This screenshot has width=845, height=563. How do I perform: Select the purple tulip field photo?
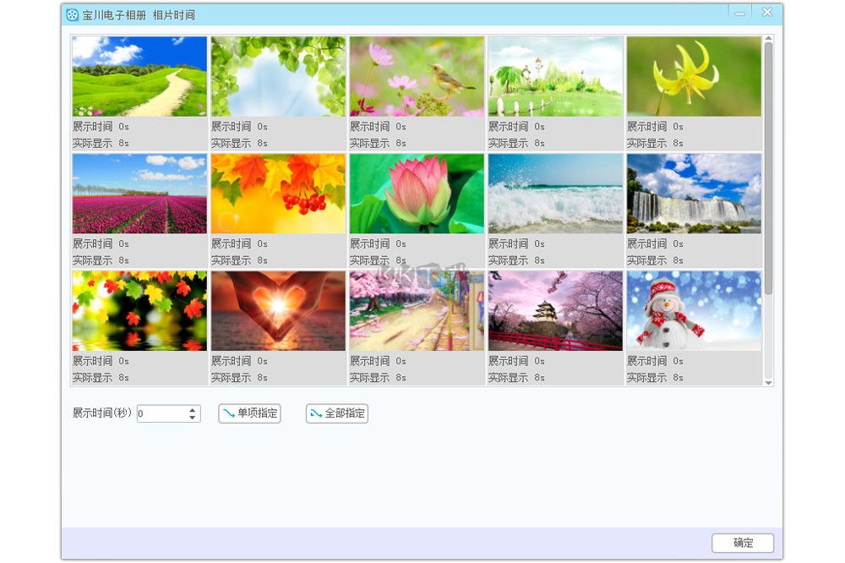coord(139,193)
